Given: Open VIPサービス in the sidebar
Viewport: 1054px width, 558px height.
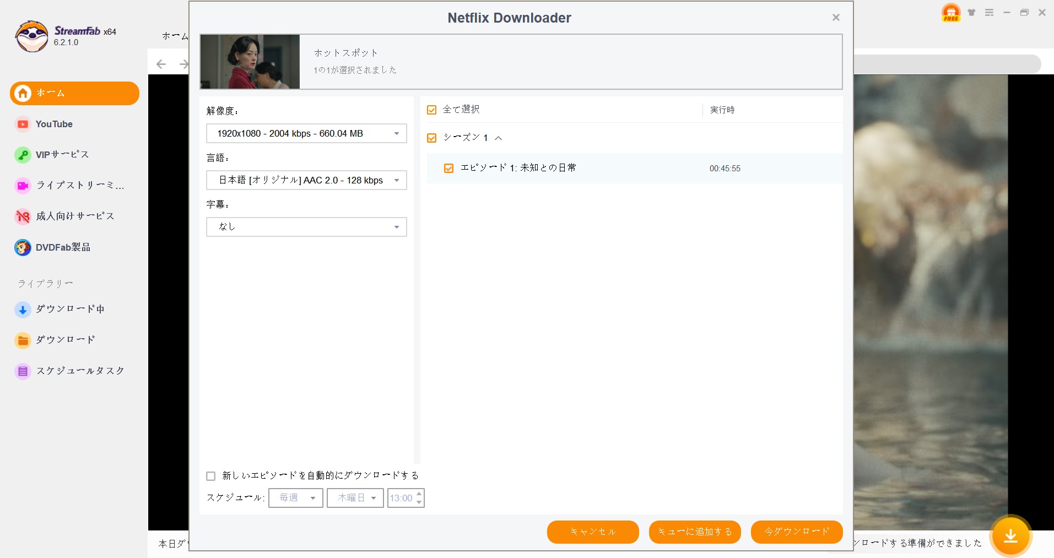Looking at the screenshot, I should click(62, 155).
